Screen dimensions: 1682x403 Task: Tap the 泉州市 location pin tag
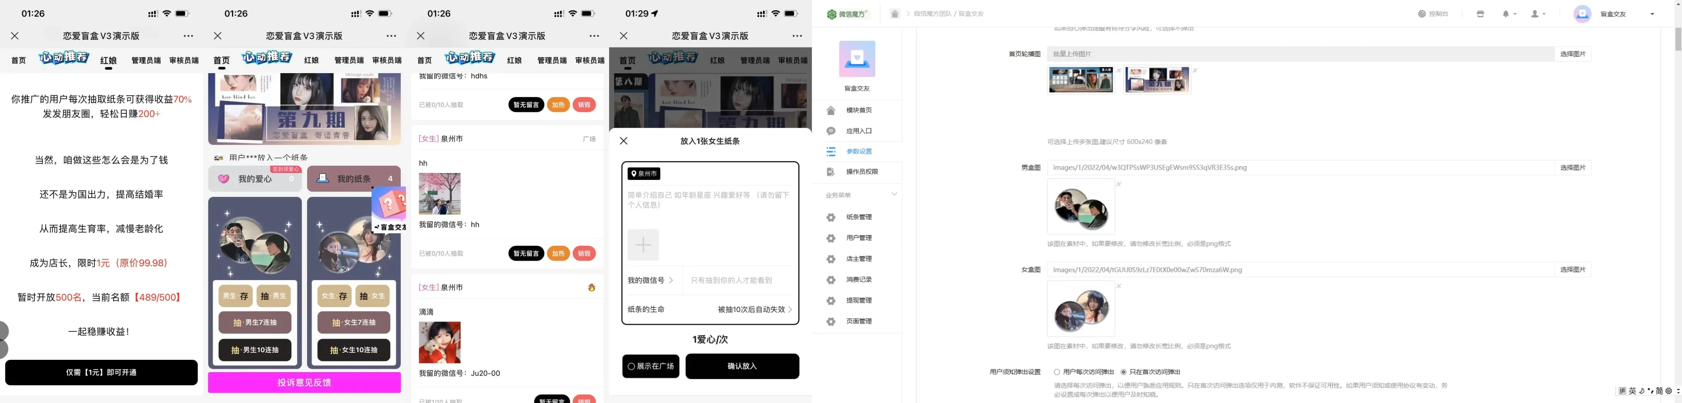644,174
